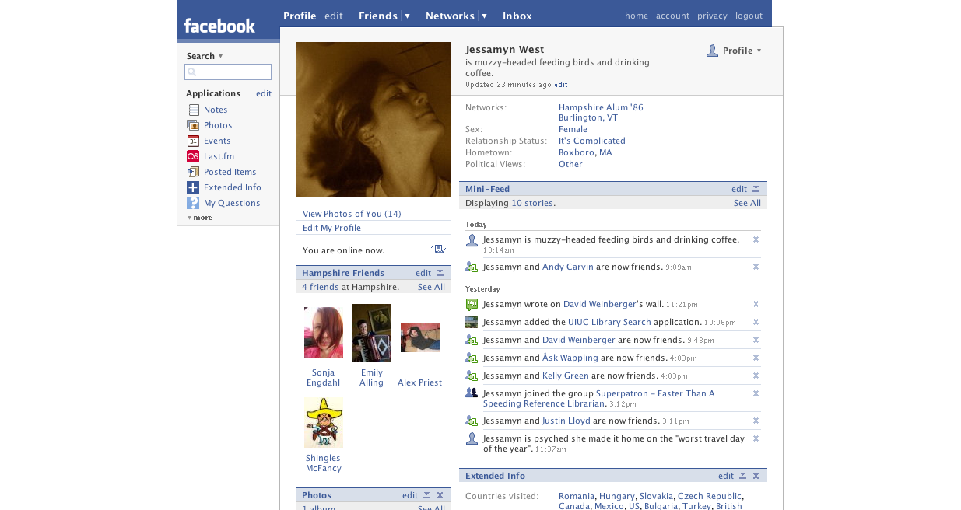The height and width of the screenshot is (510, 961).
Task: Open Emily Alling's photo thumbnail
Action: coord(372,333)
